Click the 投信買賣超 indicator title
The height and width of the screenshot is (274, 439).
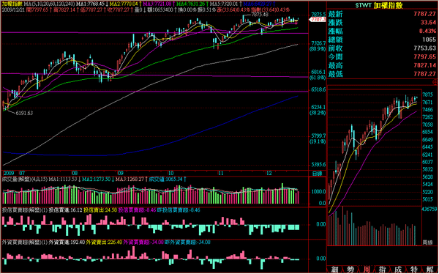point(18,210)
